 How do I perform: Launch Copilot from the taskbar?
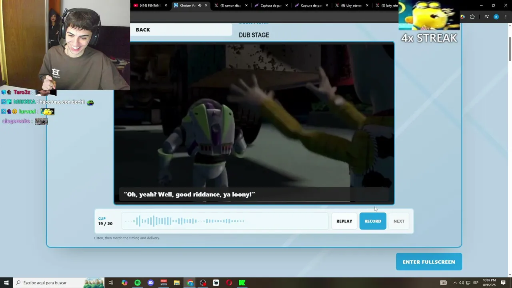(x=124, y=283)
